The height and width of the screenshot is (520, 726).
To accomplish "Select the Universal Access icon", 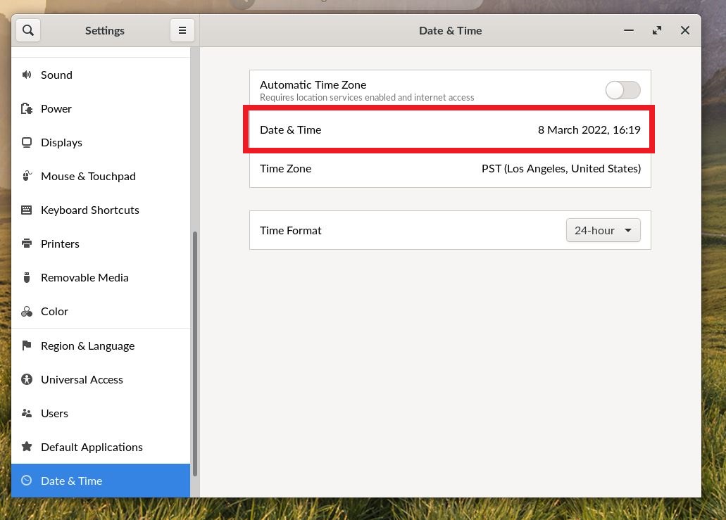I will (x=27, y=379).
